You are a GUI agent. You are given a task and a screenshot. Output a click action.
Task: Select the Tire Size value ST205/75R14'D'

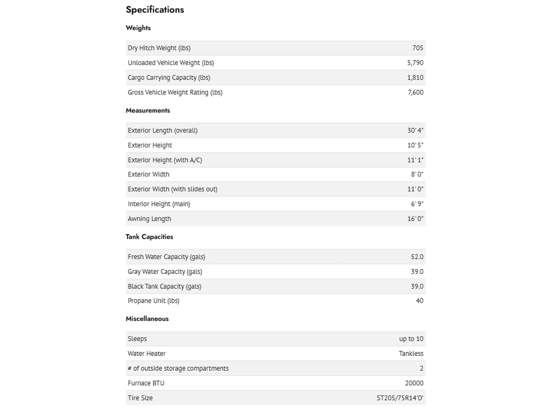397,398
